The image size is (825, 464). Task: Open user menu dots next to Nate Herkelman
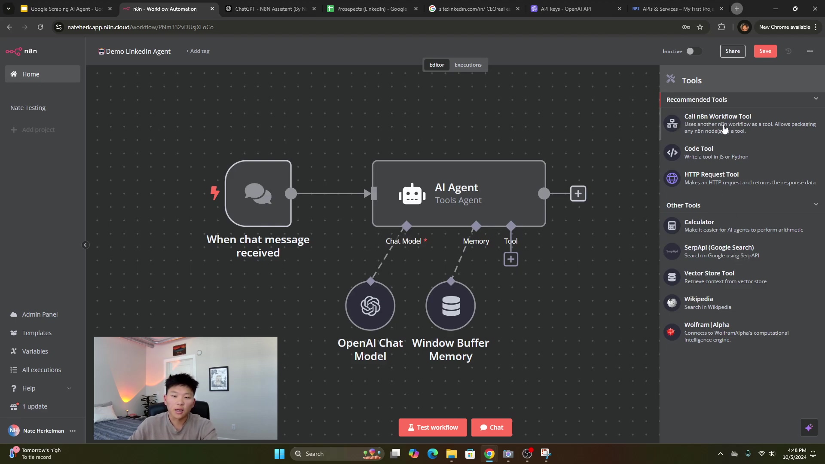(73, 431)
